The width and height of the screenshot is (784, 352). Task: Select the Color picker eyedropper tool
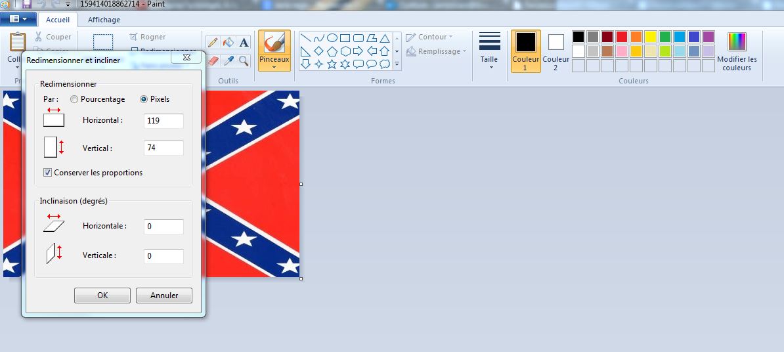coord(229,61)
